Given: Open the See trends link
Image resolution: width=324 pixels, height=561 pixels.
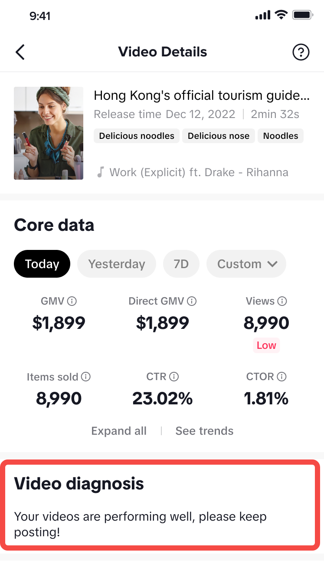Looking at the screenshot, I should (204, 431).
